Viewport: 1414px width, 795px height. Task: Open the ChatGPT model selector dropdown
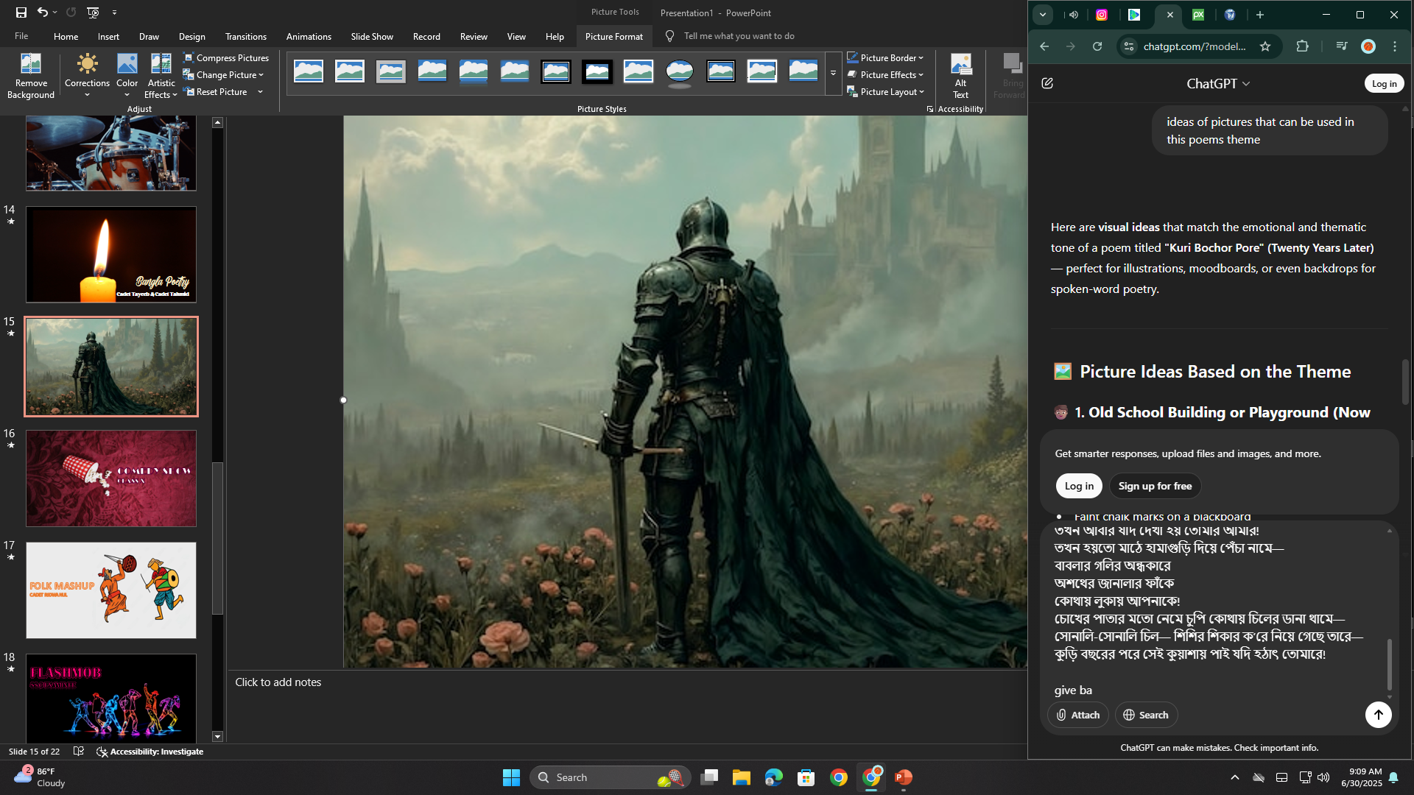(1218, 83)
